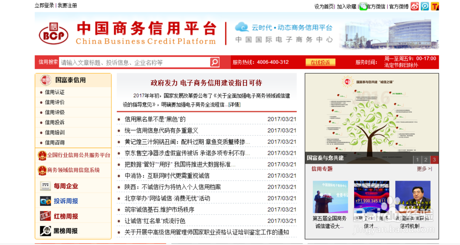The image size is (460, 245).
Task: Open the 中高级信用管理师 training notice
Action: click(x=207, y=233)
